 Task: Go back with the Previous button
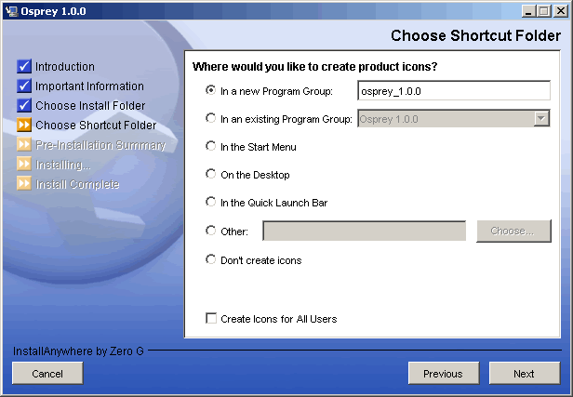443,374
